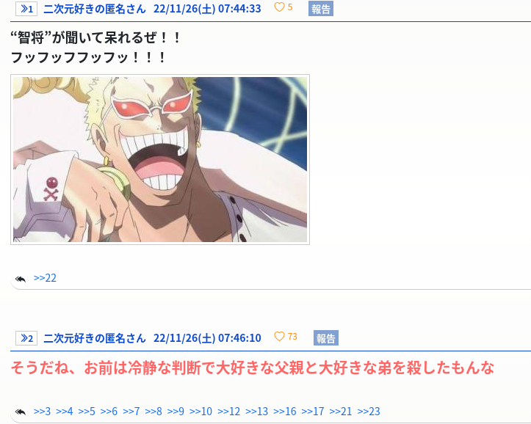531x424 pixels.
Task: Like post 1 with heart icon
Action: 279,7
